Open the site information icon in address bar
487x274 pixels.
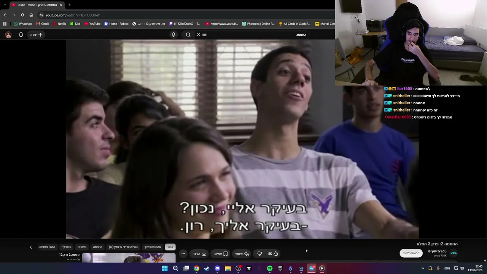pyautogui.click(x=41, y=15)
